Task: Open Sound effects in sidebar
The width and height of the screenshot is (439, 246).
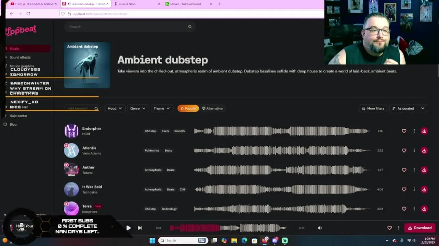Action: [x=20, y=57]
